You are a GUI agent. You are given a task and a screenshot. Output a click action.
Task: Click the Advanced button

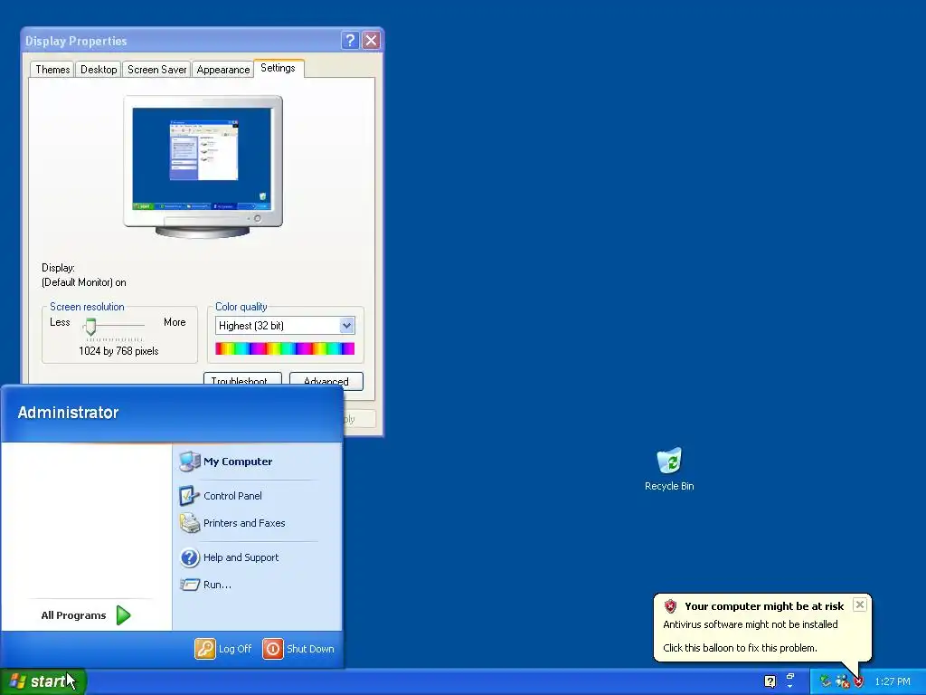326,380
